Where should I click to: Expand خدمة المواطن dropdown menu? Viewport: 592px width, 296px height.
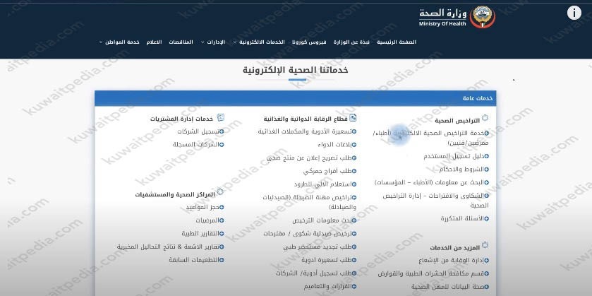pos(119,42)
